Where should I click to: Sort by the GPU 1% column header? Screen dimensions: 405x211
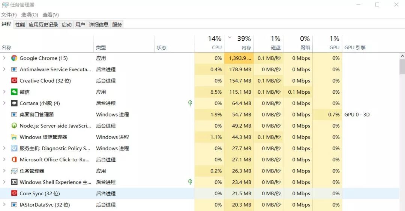[327, 44]
